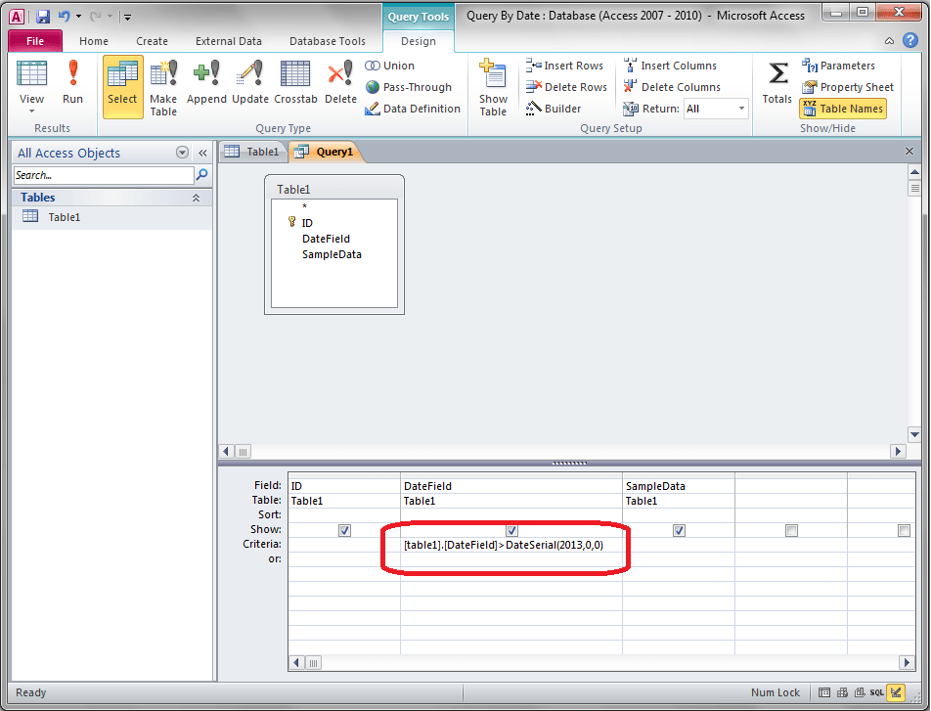
Task: Switch to Datasheet View in status bar
Action: pyautogui.click(x=824, y=692)
